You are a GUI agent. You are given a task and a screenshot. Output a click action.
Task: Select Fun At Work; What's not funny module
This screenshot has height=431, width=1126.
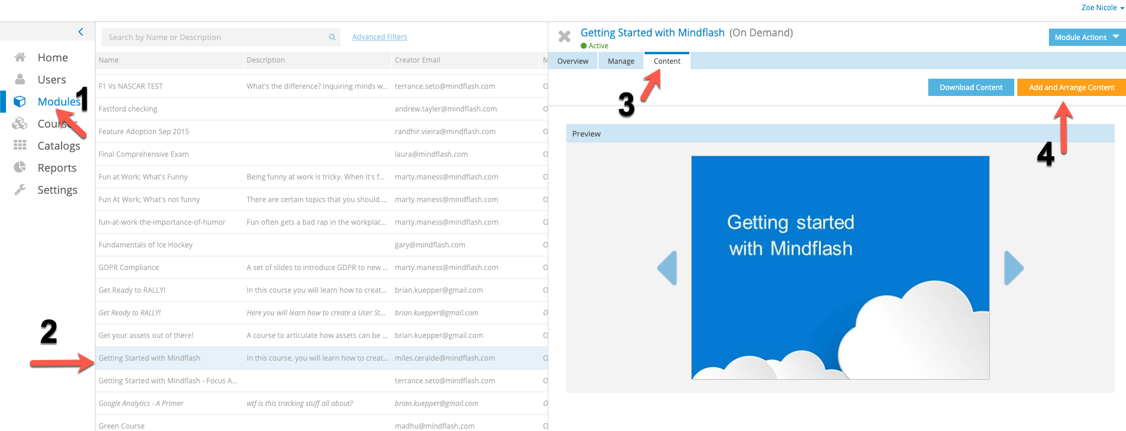(321, 200)
